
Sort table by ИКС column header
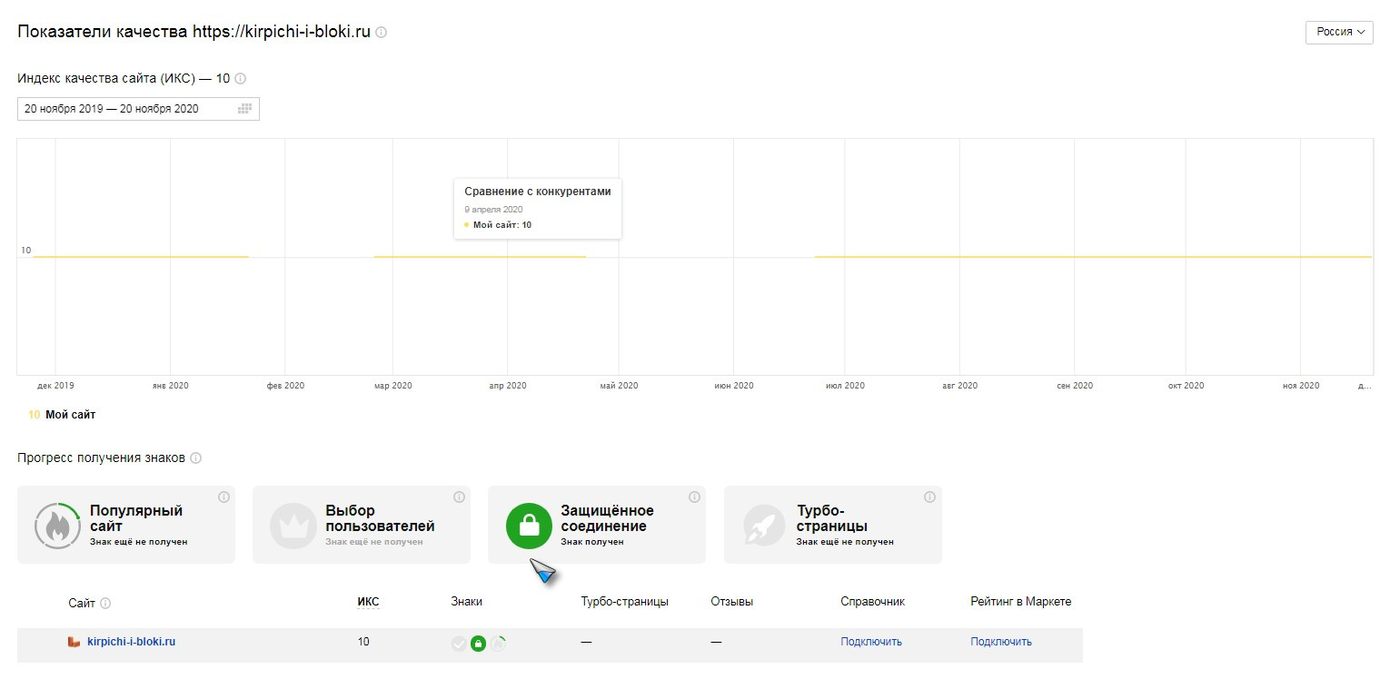point(368,602)
